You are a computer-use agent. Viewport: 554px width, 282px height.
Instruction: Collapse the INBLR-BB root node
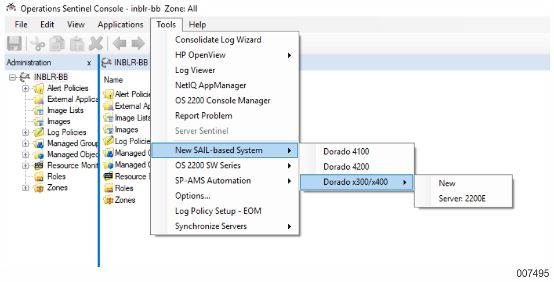click(13, 77)
